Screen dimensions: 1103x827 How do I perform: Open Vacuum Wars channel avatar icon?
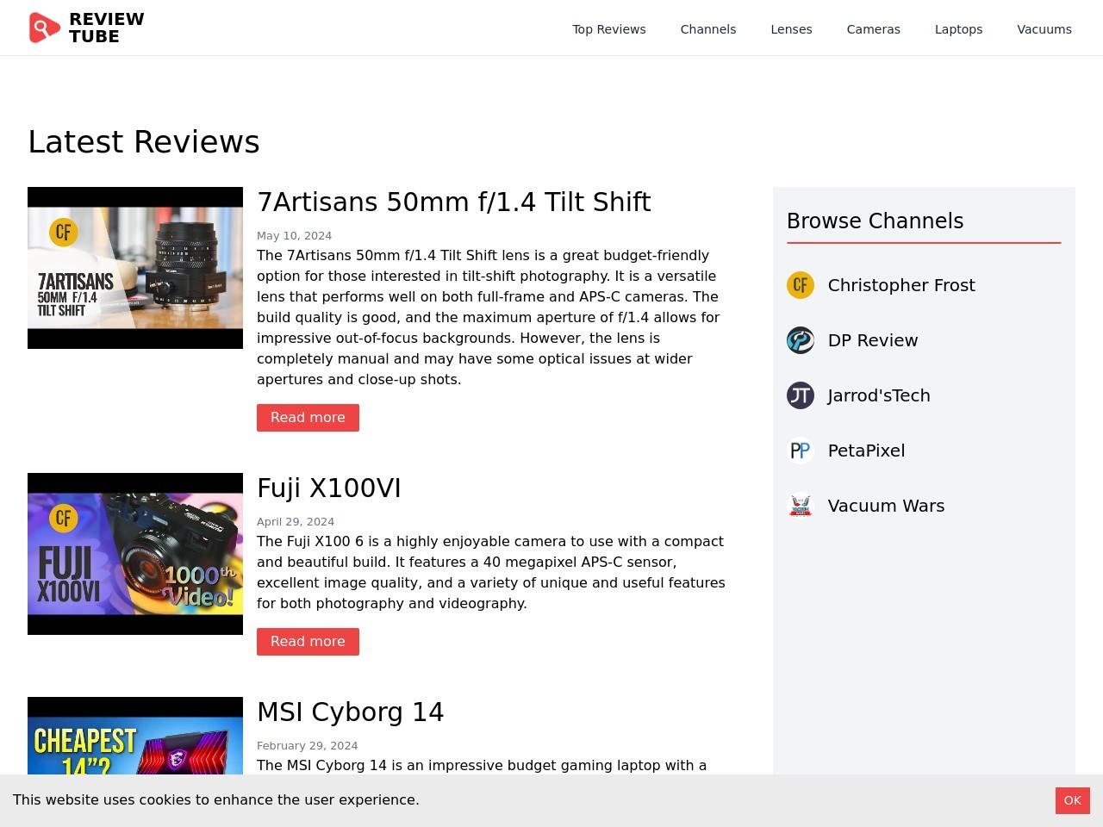801,506
